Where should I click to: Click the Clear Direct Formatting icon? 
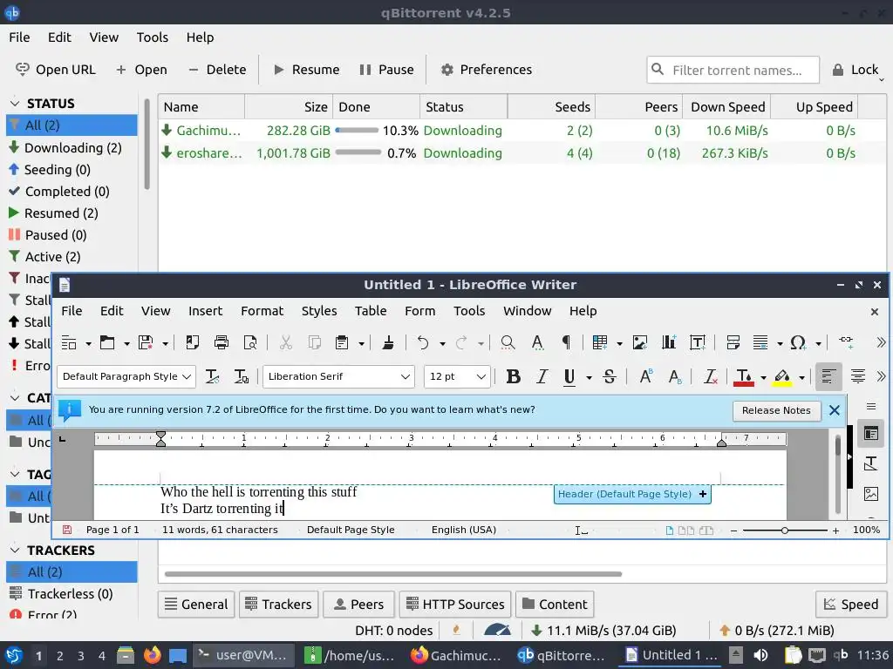coord(711,376)
